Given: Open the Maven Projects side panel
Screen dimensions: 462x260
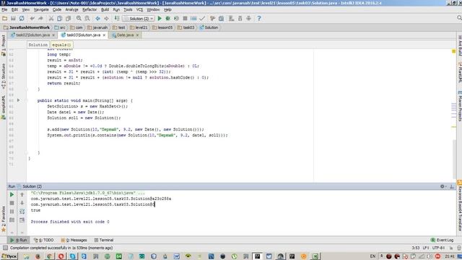Looking at the screenshot, I should [459, 106].
